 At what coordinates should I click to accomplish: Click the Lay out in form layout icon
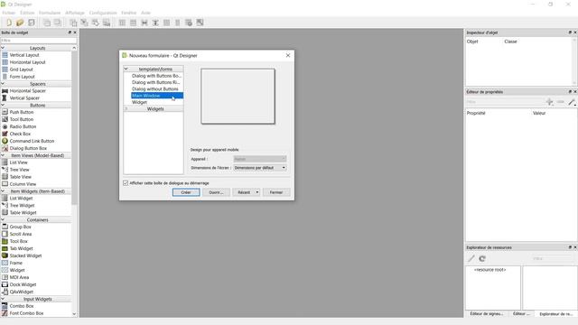point(178,23)
